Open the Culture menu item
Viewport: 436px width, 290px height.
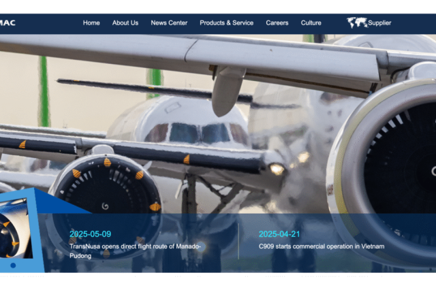point(311,22)
